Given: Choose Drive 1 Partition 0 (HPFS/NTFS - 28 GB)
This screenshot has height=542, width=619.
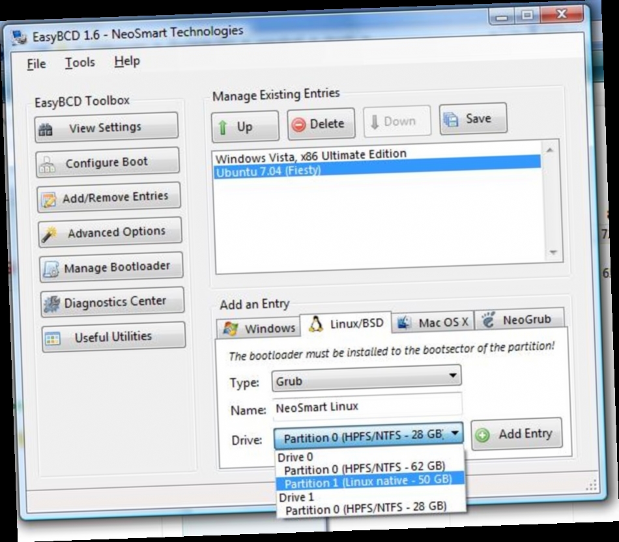Looking at the screenshot, I should tap(366, 508).
